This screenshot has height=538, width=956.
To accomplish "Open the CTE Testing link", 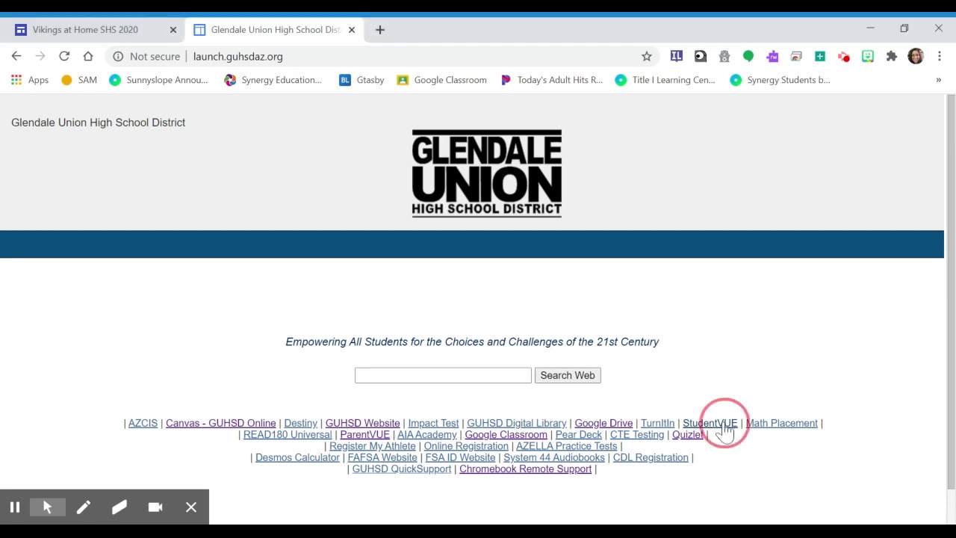I will [636, 434].
